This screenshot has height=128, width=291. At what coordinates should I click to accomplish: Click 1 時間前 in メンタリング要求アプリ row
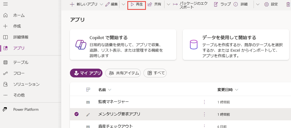point(224,115)
